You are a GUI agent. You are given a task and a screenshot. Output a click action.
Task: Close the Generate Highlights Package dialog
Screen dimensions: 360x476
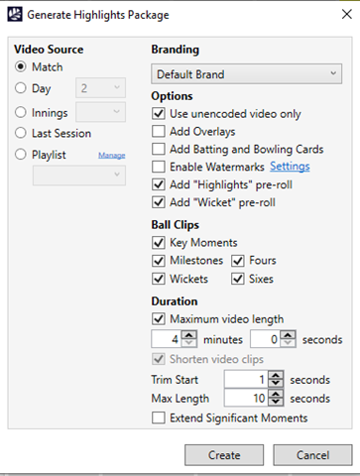tap(346, 14)
